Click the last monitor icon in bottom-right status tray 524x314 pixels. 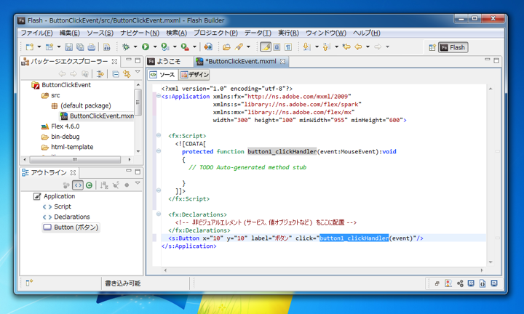(x=494, y=283)
